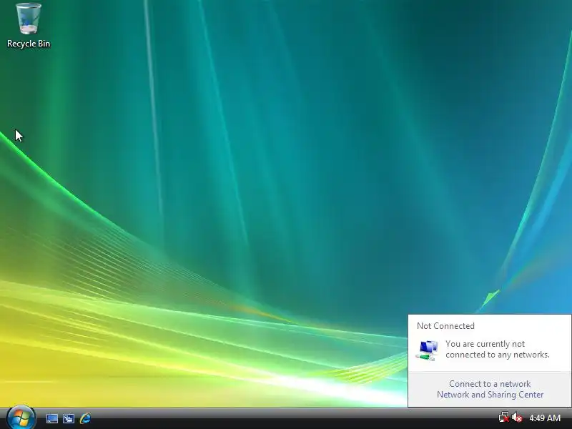Click the muted volume tray icon

coord(516,418)
